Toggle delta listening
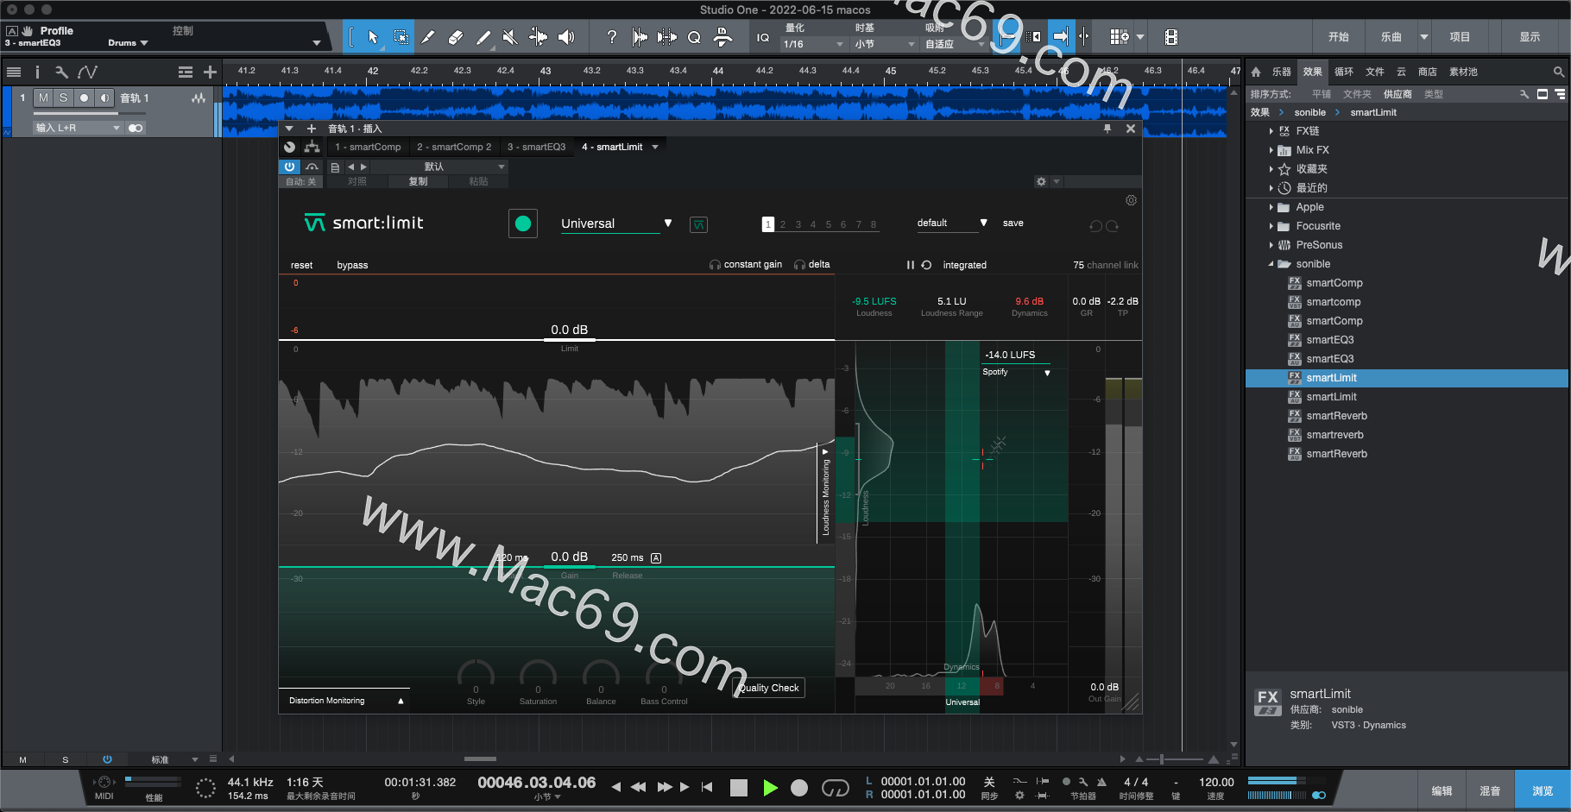This screenshot has width=1571, height=812. point(812,265)
